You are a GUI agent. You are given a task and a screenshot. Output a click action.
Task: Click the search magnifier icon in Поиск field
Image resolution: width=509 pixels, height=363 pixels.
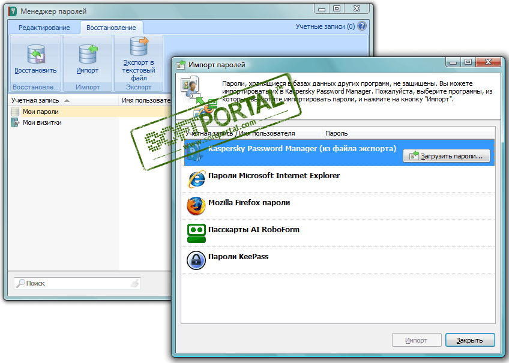click(x=20, y=283)
